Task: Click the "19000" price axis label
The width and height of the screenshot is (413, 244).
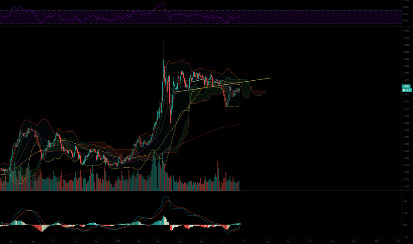Action: (x=406, y=45)
